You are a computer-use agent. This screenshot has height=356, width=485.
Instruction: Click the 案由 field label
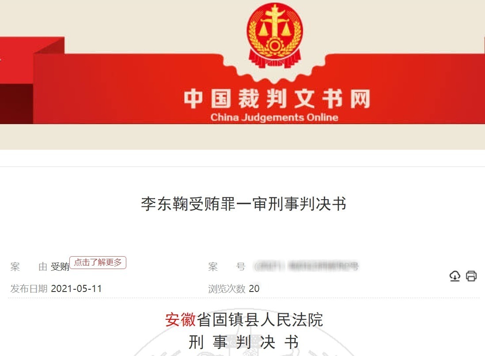[x=29, y=267]
